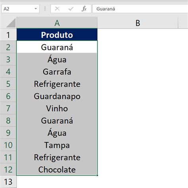Select the Tampa cell in row 10
Image resolution: width=188 pixels, height=188 pixels.
click(x=57, y=145)
